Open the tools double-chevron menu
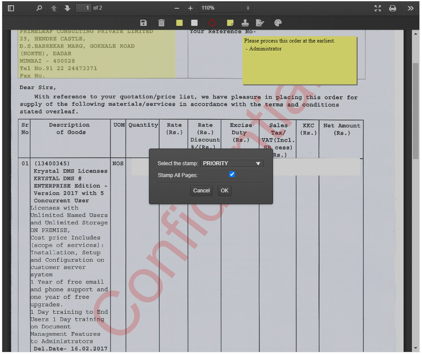 tap(411, 8)
